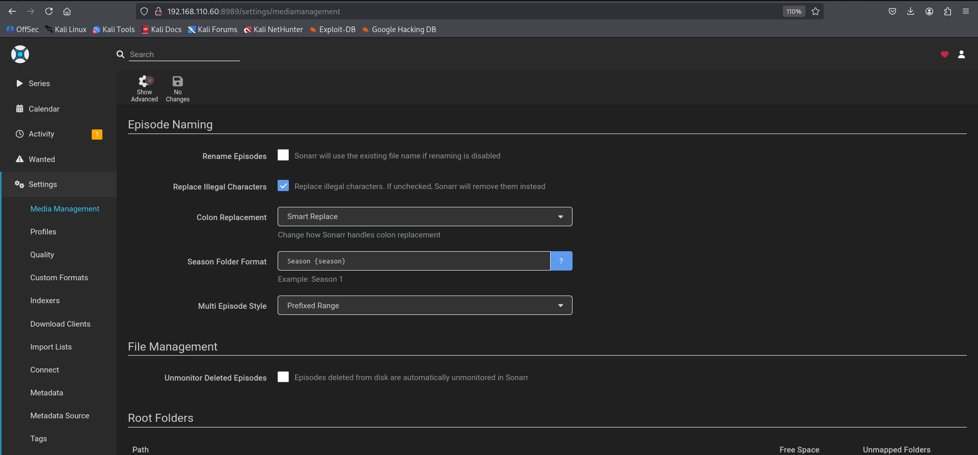Click the Season Folder Format help button
Image resolution: width=978 pixels, height=455 pixels.
point(561,261)
